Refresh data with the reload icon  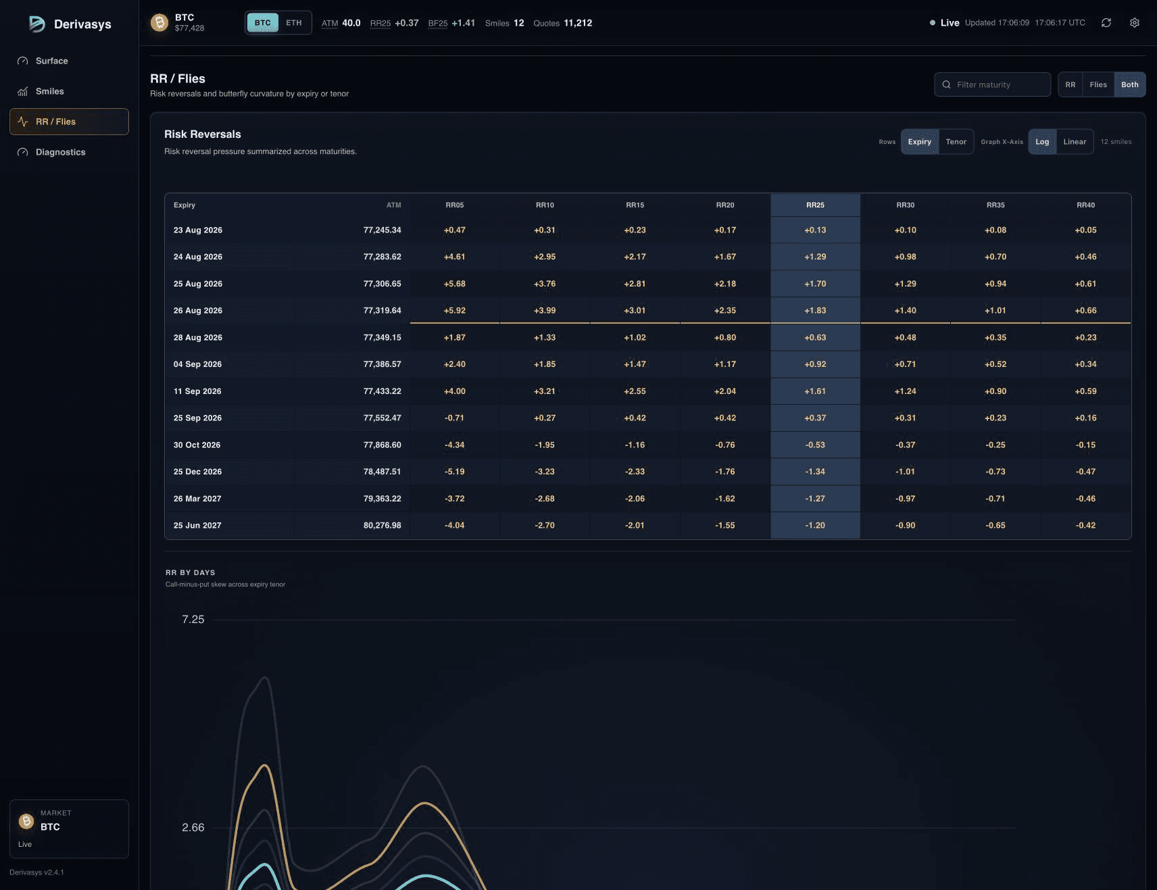click(1106, 23)
